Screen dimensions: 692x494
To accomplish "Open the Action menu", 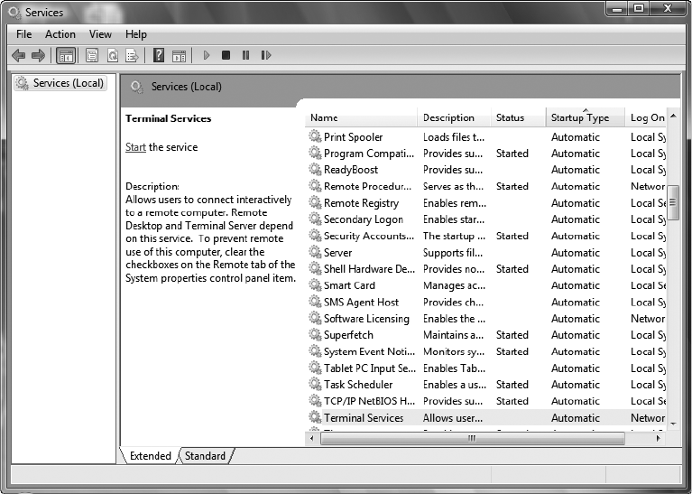I will [60, 34].
